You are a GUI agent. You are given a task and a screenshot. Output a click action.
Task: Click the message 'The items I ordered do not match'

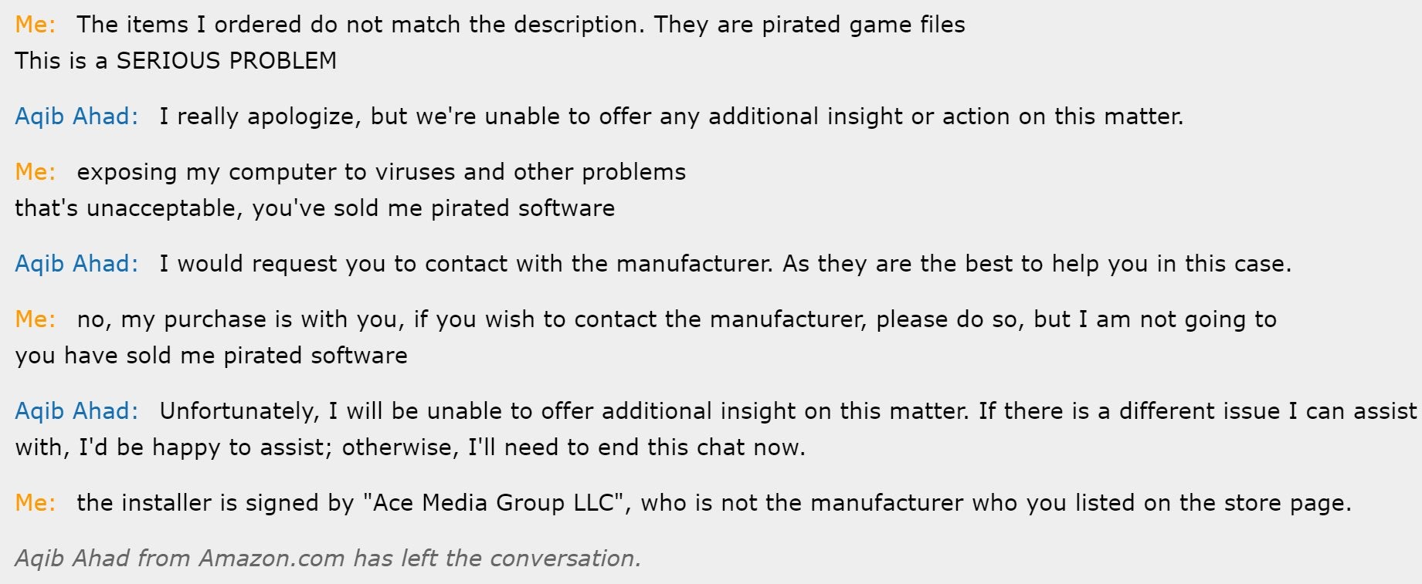[x=520, y=25]
